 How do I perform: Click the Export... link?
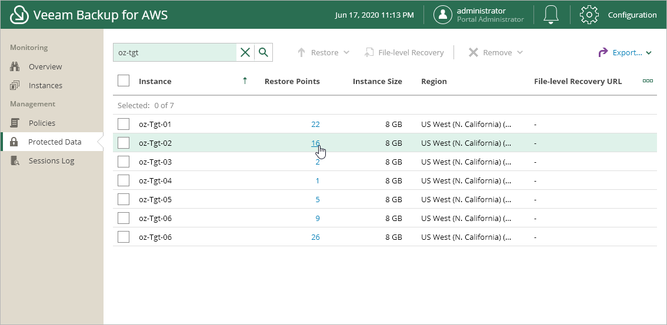click(x=627, y=53)
